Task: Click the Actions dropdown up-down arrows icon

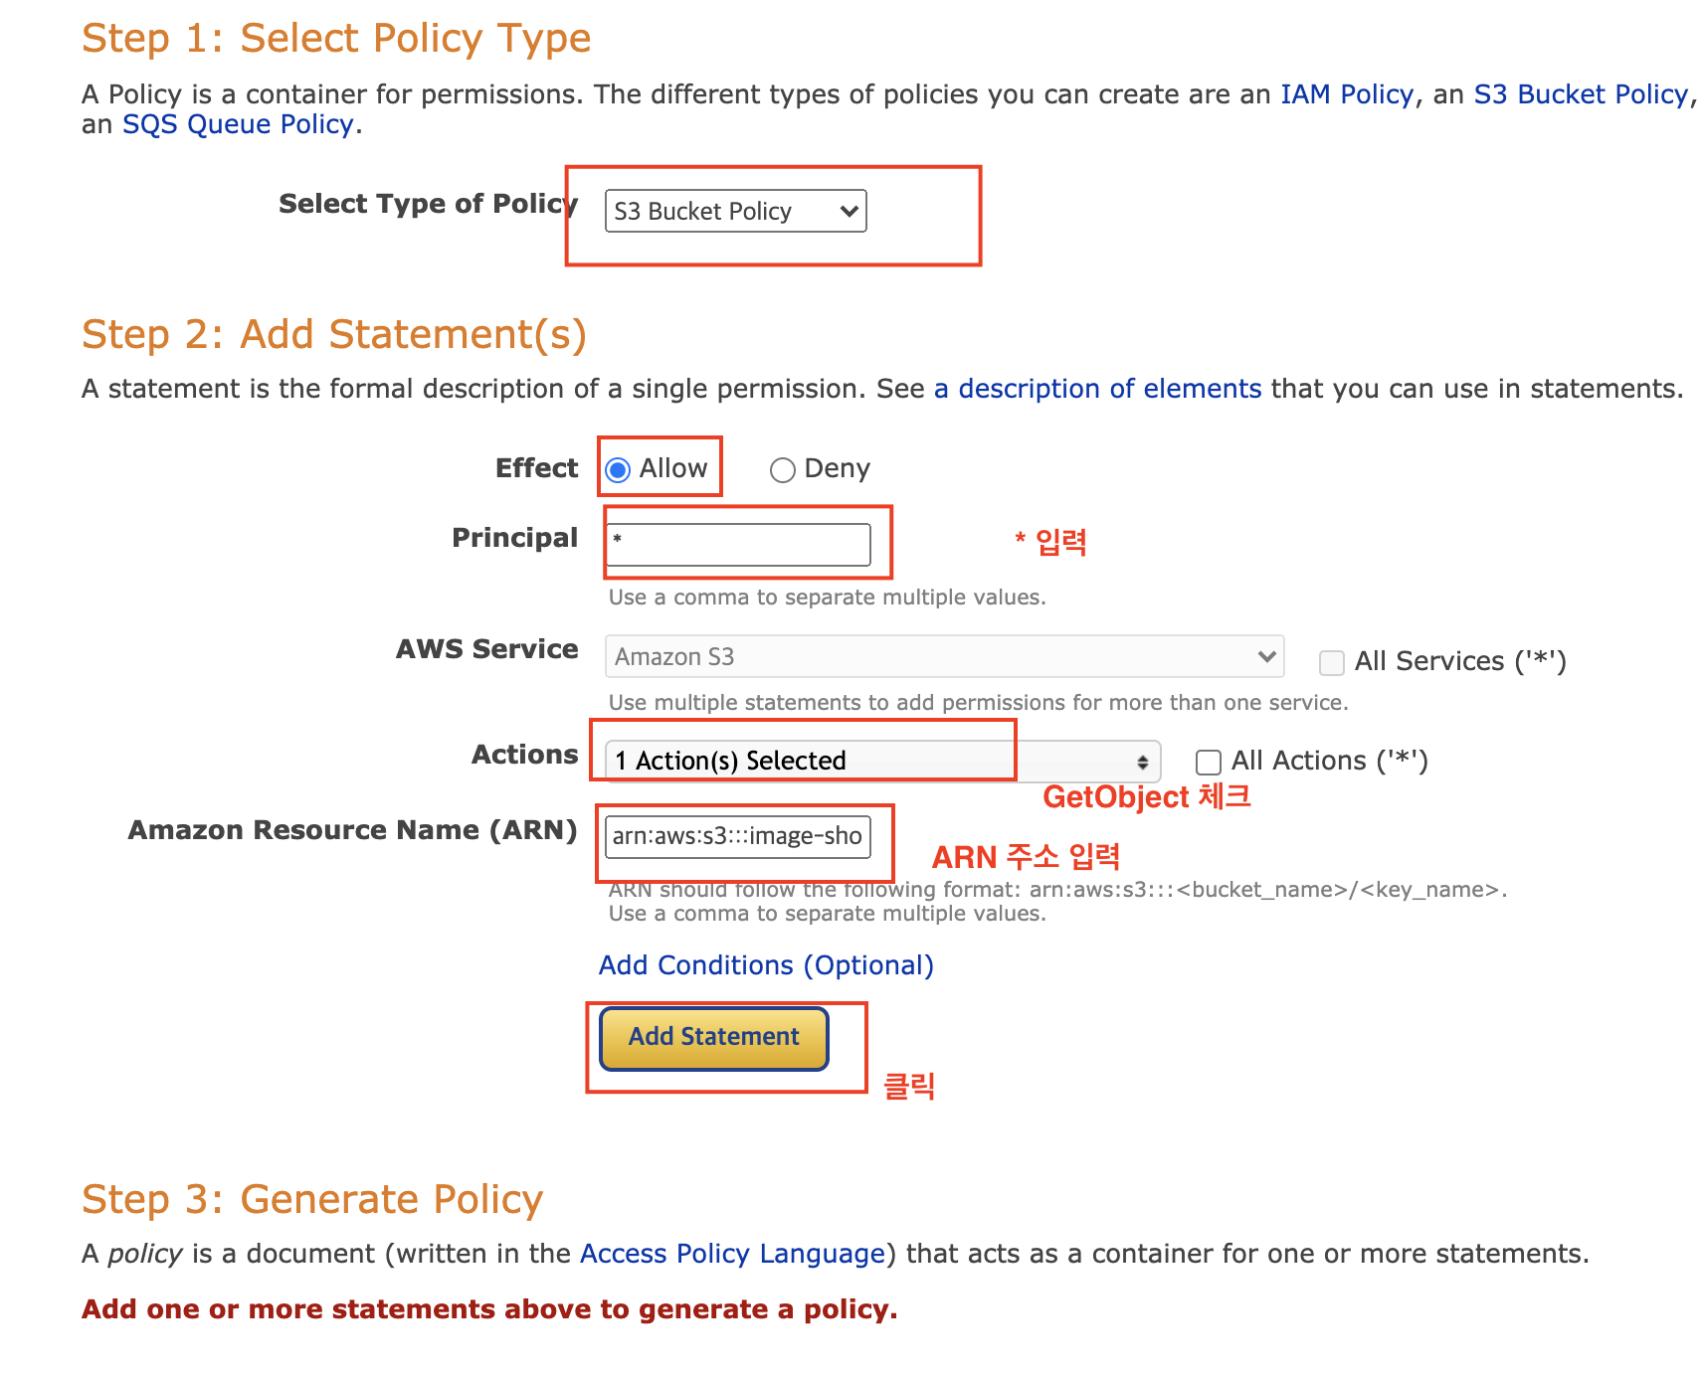Action: click(x=1143, y=762)
